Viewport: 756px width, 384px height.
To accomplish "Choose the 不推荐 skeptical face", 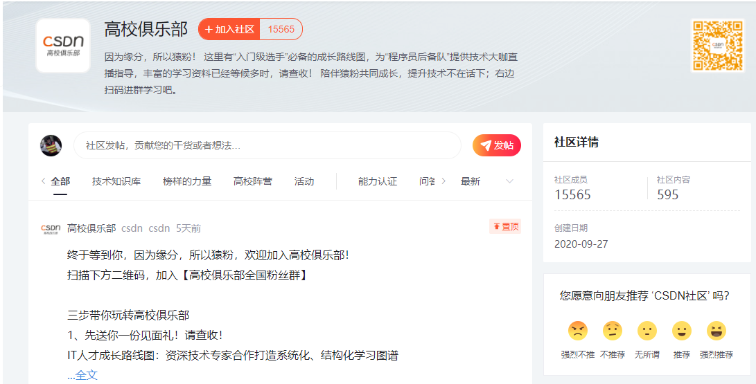I will [x=613, y=331].
